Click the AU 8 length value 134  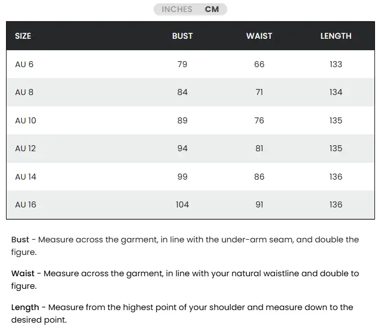click(336, 92)
